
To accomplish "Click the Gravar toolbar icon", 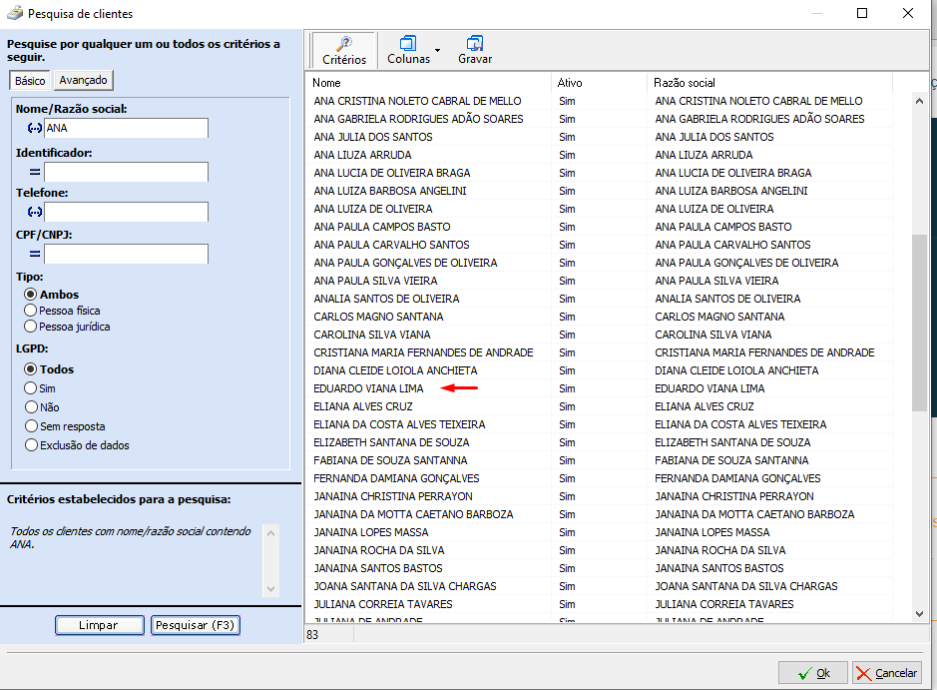I will click(x=475, y=43).
